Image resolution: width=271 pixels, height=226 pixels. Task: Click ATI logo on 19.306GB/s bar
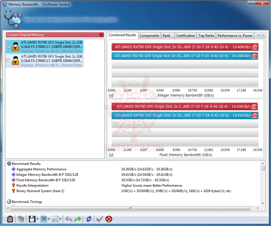254,106
